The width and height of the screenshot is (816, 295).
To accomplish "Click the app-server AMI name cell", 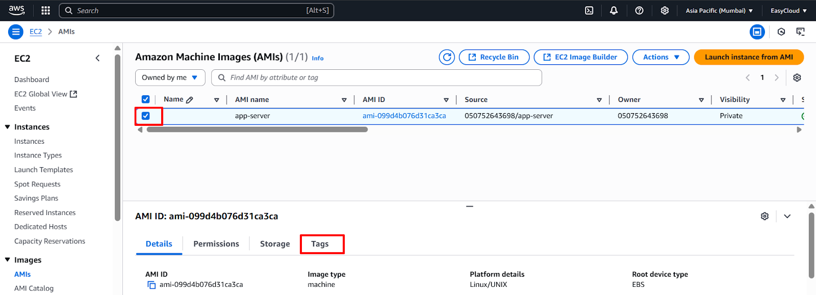I will (252, 116).
